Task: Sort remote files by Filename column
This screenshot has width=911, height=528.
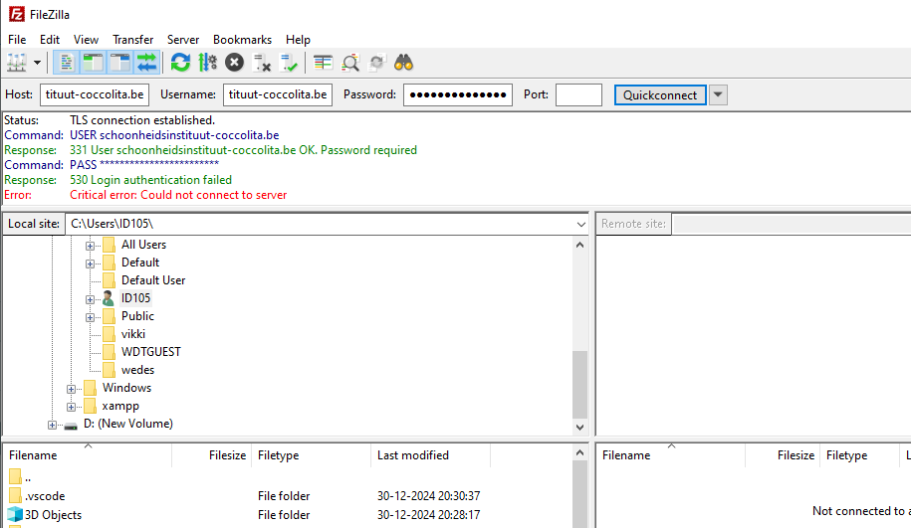Action: pyautogui.click(x=671, y=455)
